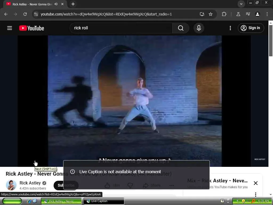The height and width of the screenshot is (205, 273).
Task: Click the page scrollbar up arrow
Action: [271, 23]
